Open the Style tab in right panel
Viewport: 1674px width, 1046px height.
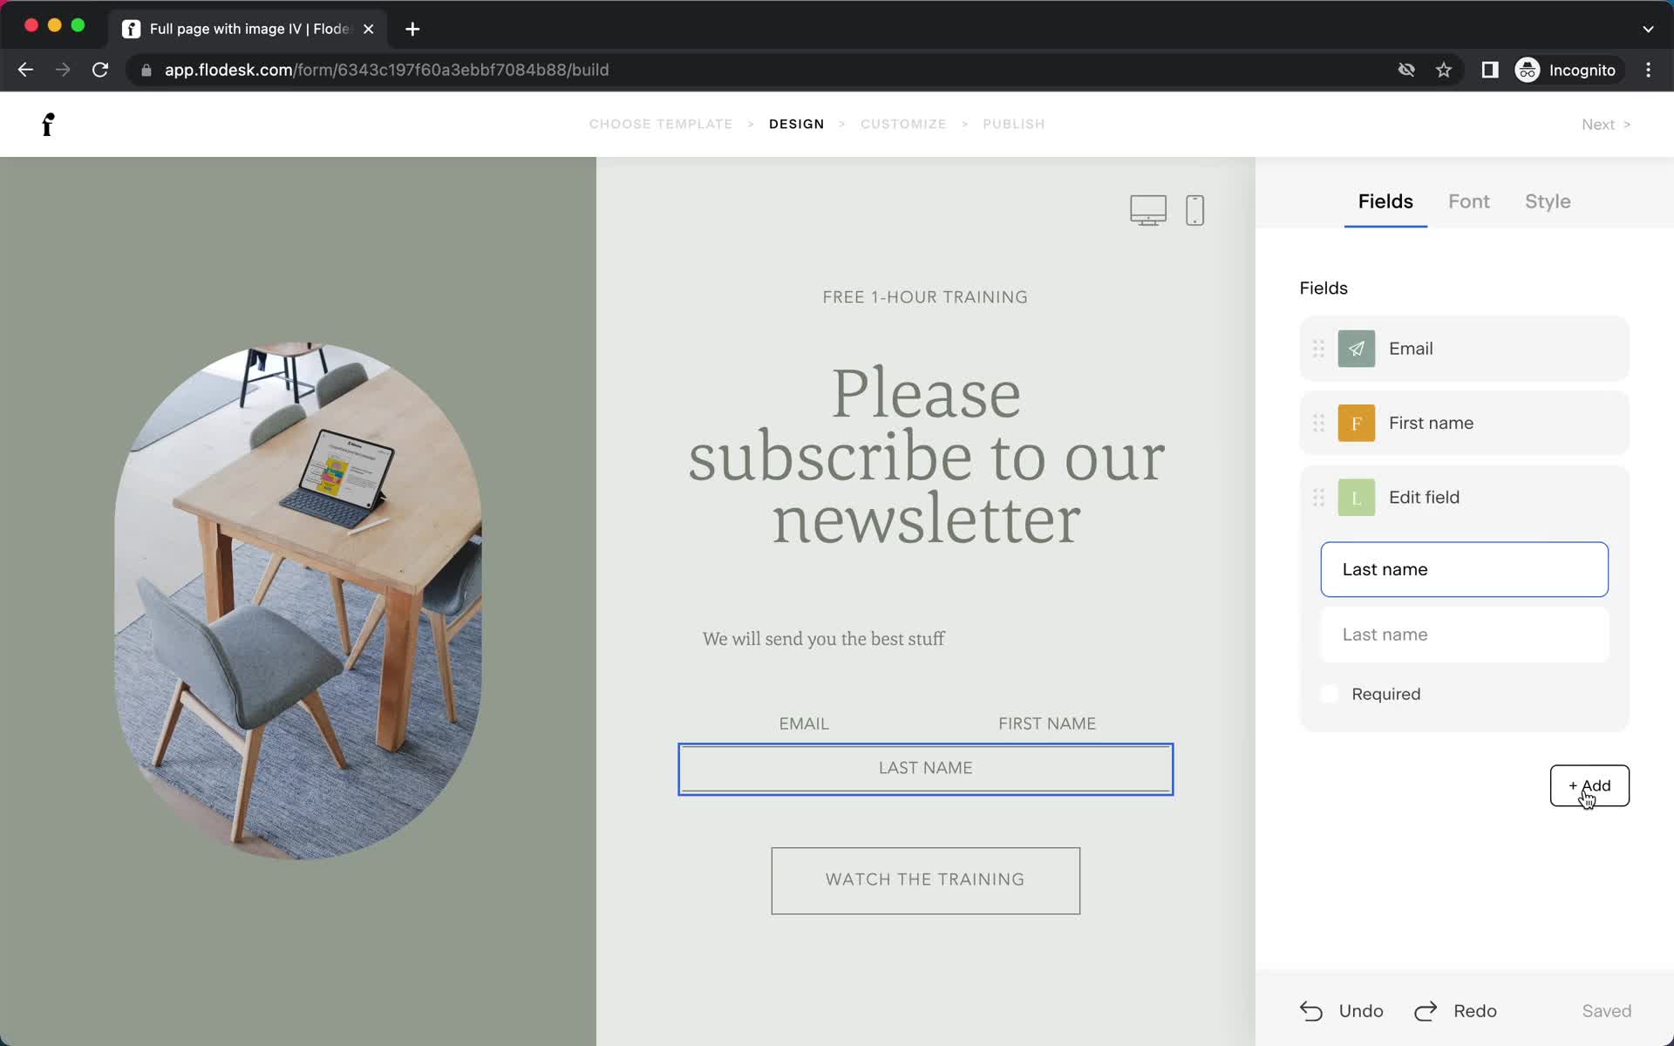[x=1548, y=201]
